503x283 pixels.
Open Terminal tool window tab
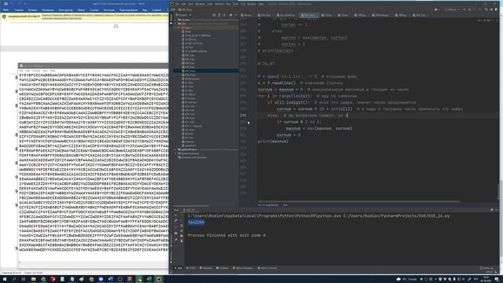point(222,268)
